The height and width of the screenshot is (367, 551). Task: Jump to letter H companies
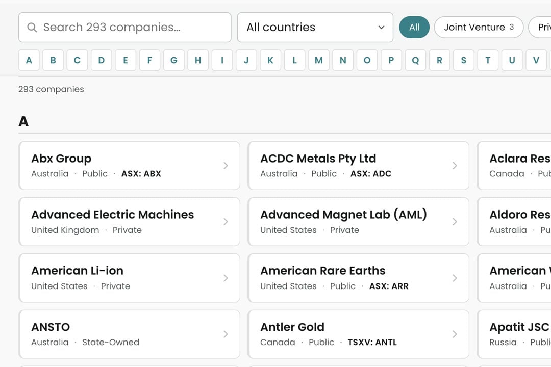pos(198,61)
